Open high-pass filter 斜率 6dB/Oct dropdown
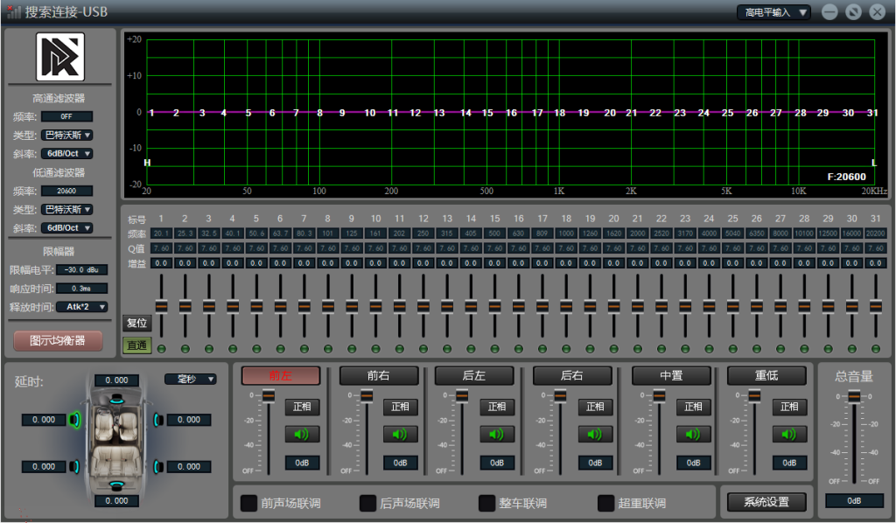Screen dimensions: 896x523 click(x=66, y=154)
